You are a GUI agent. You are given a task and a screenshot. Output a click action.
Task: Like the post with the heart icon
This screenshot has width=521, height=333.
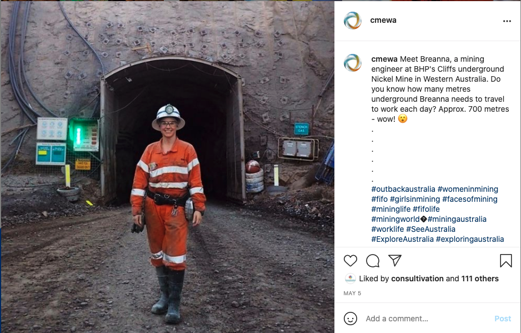click(350, 261)
